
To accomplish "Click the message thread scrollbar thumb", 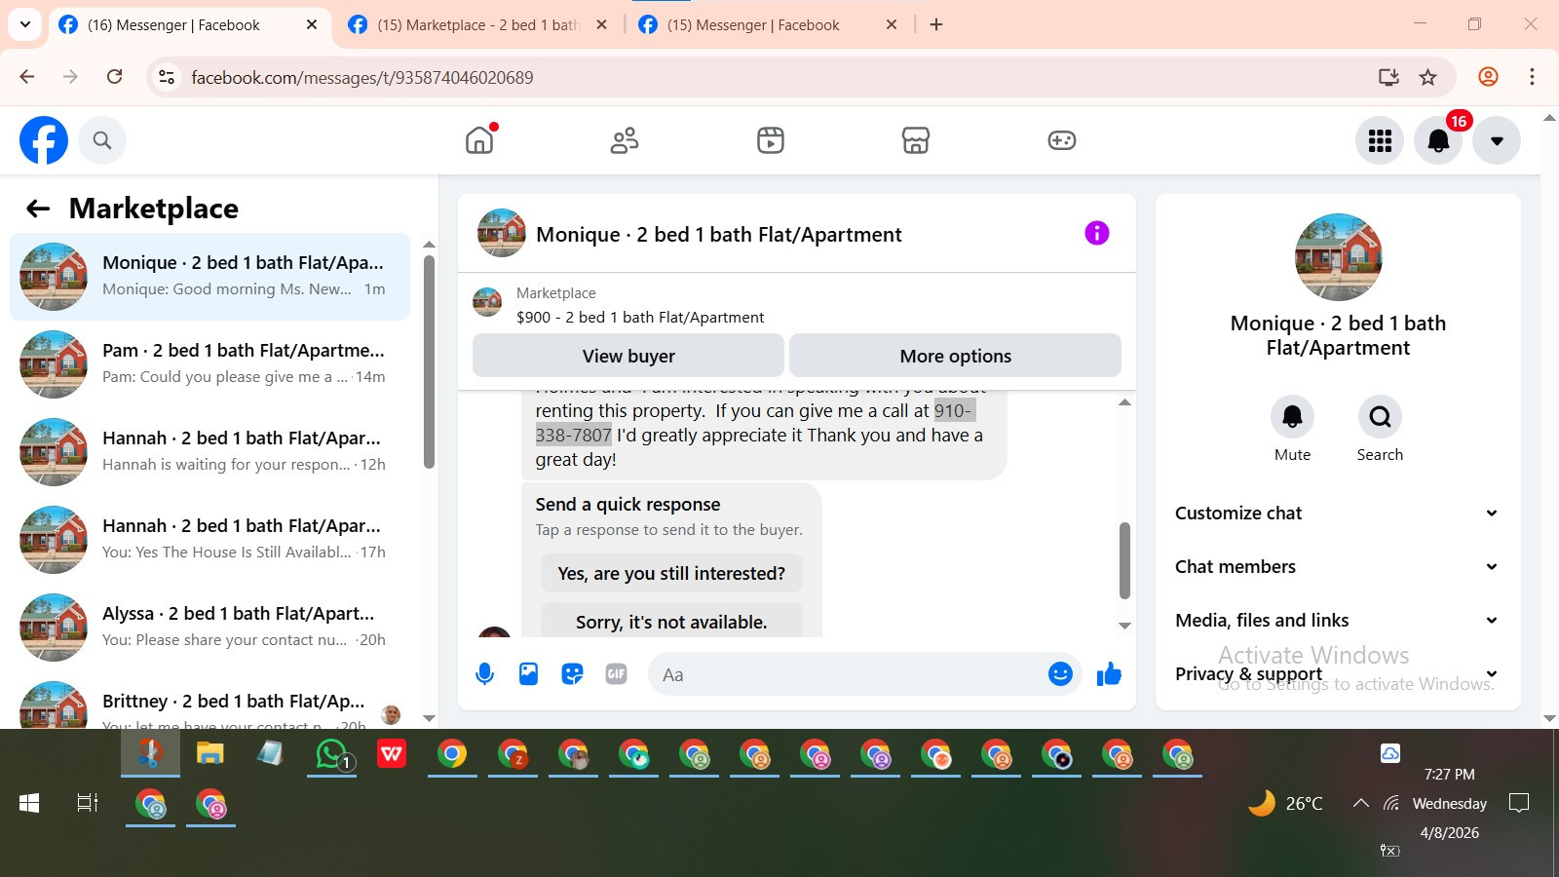I will point(1124,560).
